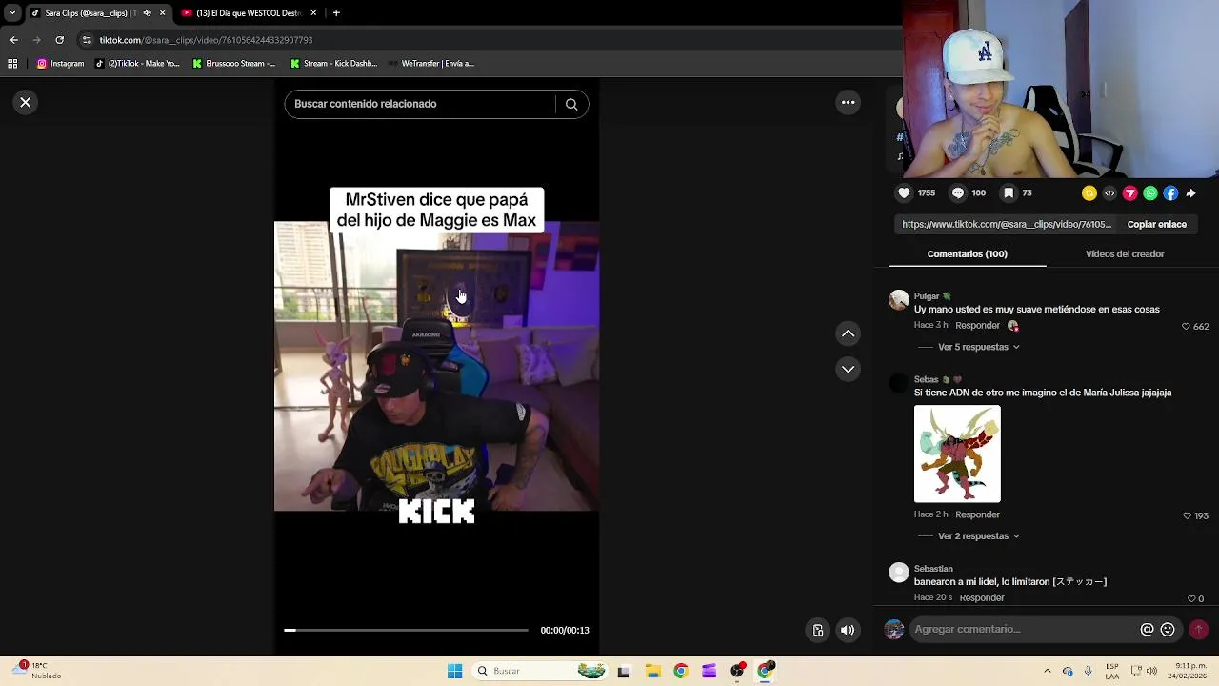Viewport: 1219px width, 686px height.
Task: Go to next video with down arrow
Action: pyautogui.click(x=849, y=369)
